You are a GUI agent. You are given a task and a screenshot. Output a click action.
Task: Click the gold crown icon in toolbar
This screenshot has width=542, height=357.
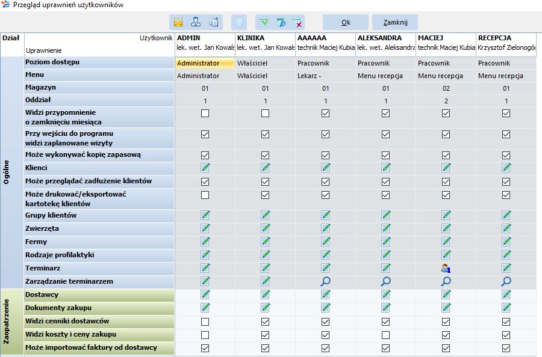(178, 22)
